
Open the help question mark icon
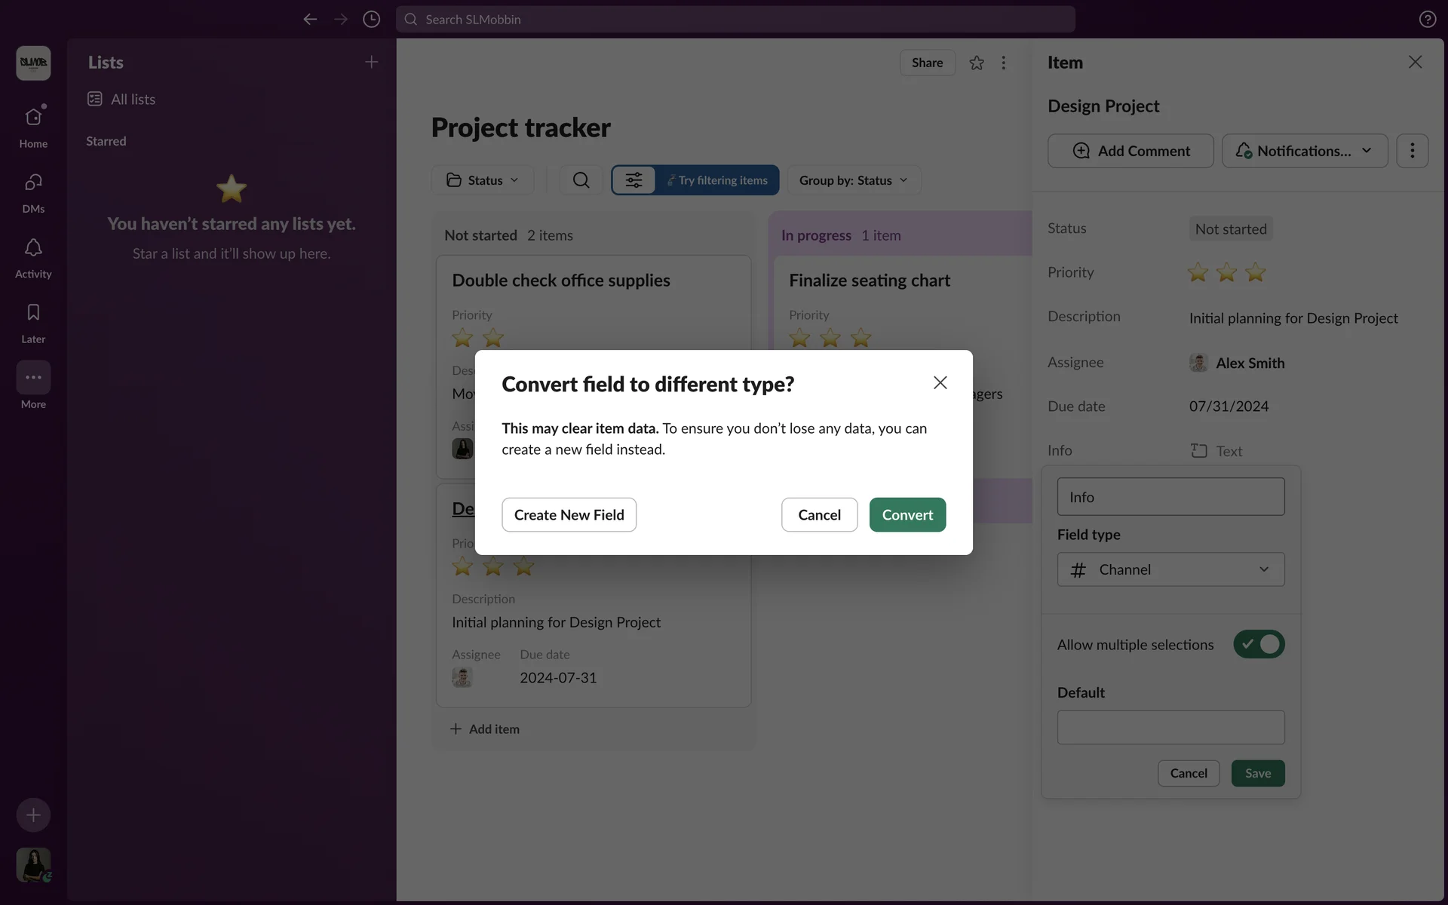pos(1427,19)
